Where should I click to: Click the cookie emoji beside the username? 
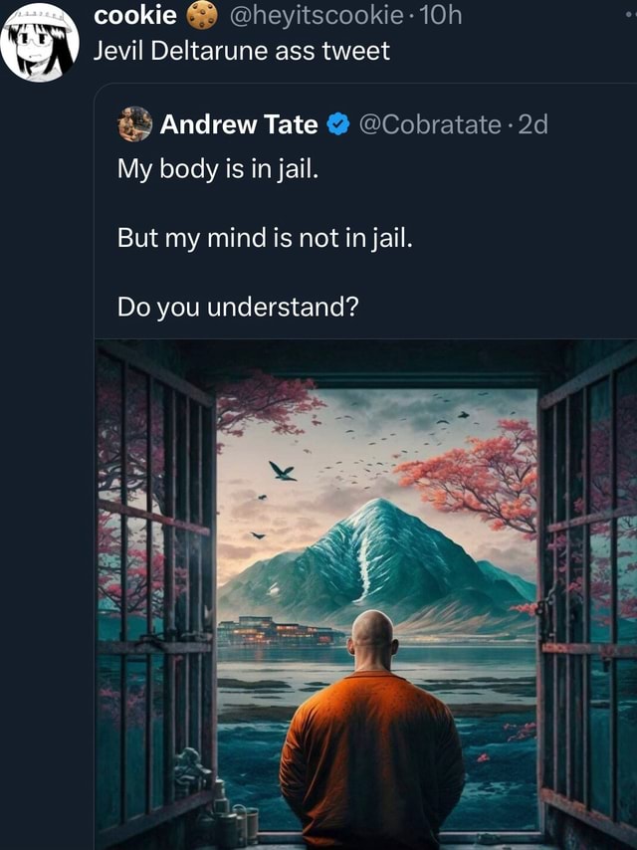tap(202, 16)
